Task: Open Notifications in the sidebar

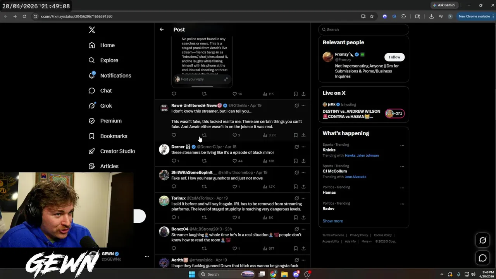Action: click(110, 76)
